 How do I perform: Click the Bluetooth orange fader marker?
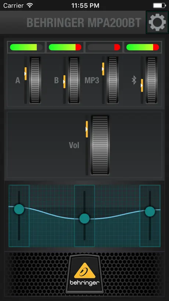coord(142,85)
